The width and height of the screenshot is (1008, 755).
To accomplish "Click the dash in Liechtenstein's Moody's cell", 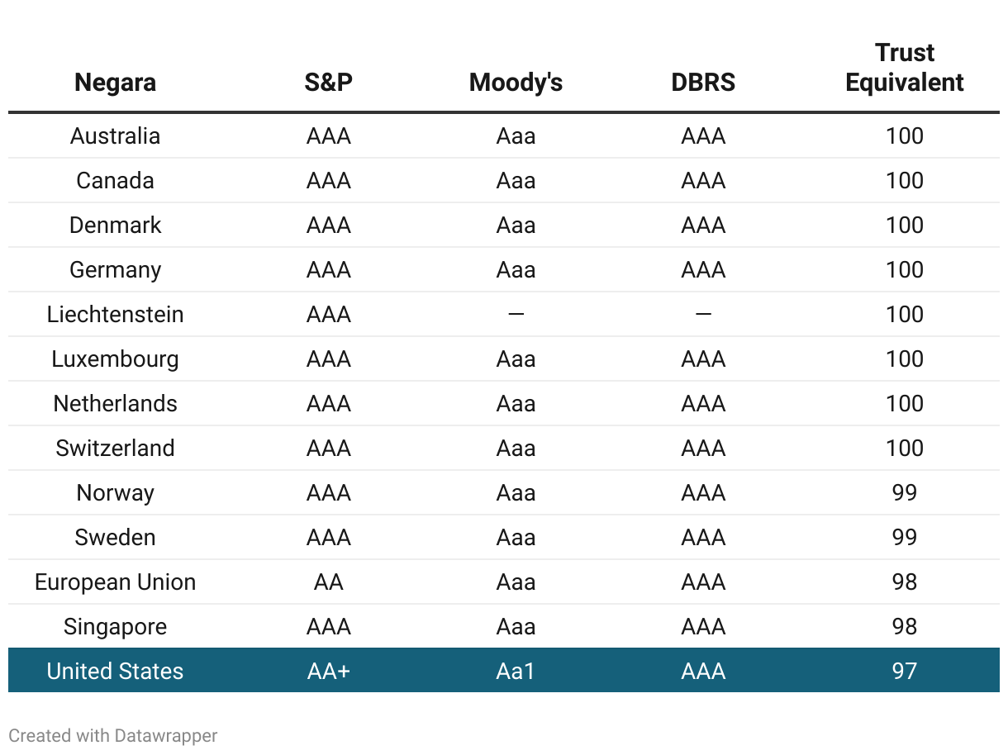I will tap(516, 315).
